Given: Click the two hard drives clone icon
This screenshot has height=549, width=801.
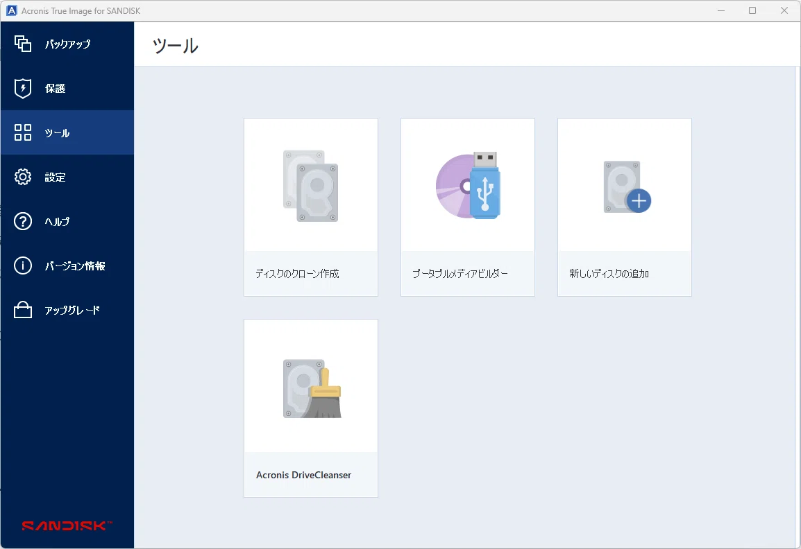Looking at the screenshot, I should click(x=310, y=186).
